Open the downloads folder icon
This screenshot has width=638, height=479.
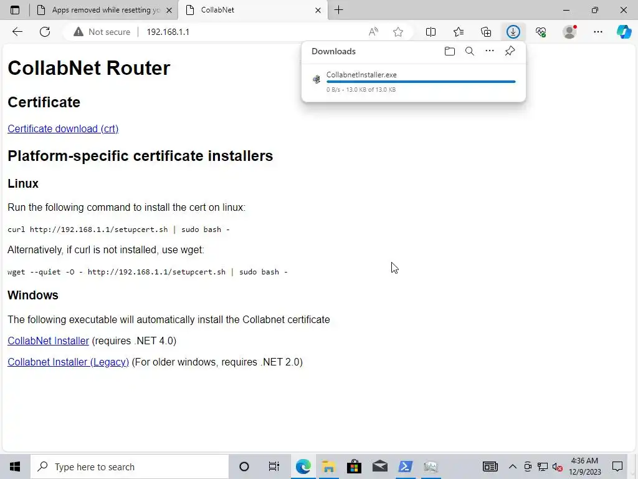tap(450, 51)
